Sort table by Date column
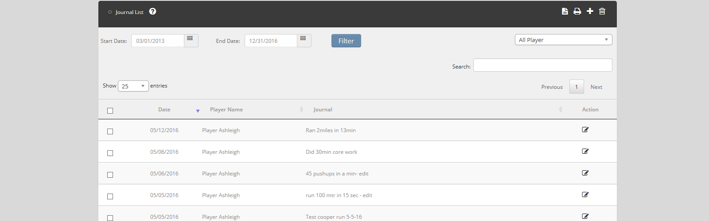 (x=164, y=110)
